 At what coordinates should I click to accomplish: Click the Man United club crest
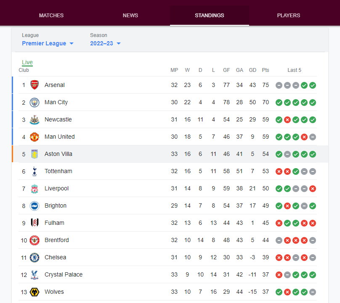point(35,137)
